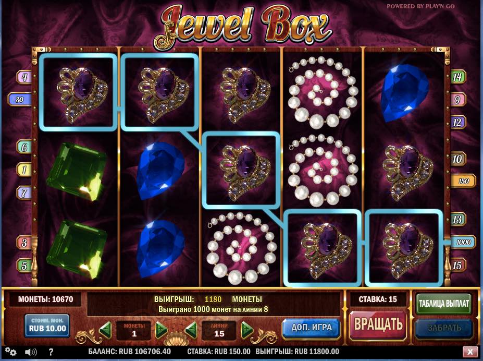Open the ТАБЛИЦА ВЫПЛАТ paytable
483x361 pixels.
click(x=444, y=303)
